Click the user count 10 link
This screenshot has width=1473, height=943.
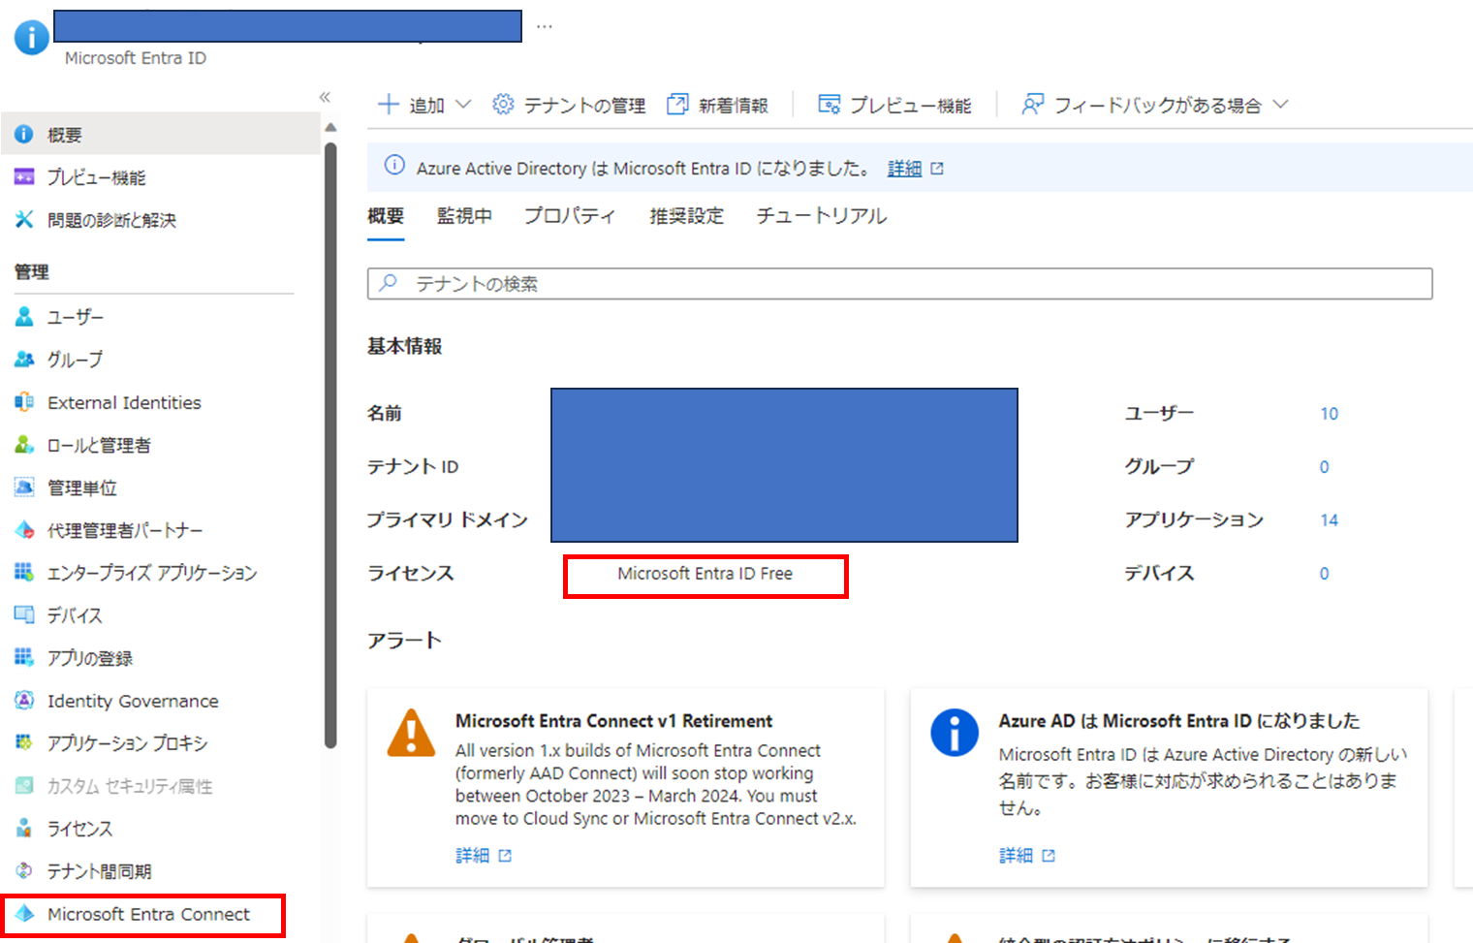1329,414
